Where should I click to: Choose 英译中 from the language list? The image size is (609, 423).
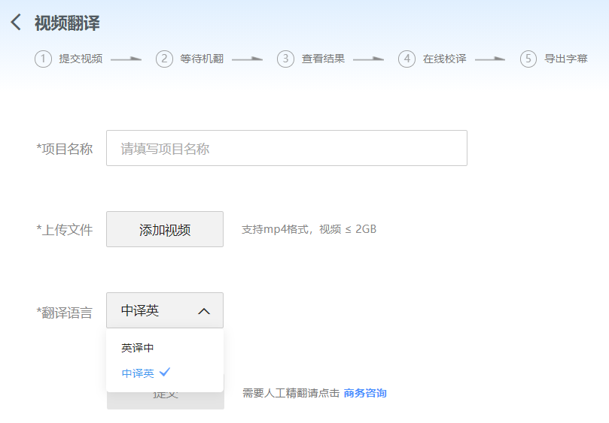click(138, 348)
